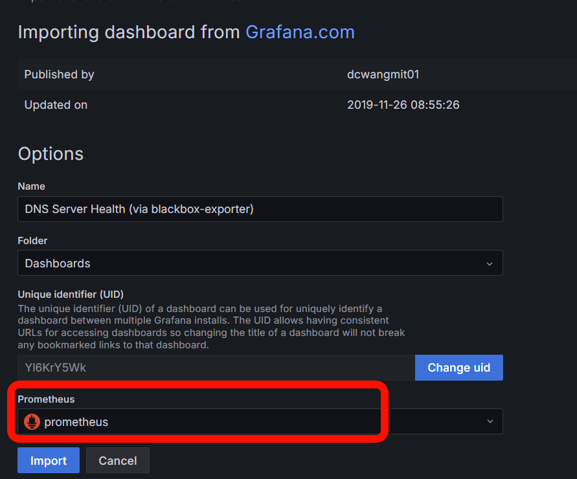Click the greyed-out UID field YI6KrY5Wk
Screen dimensions: 577x479
click(216, 368)
